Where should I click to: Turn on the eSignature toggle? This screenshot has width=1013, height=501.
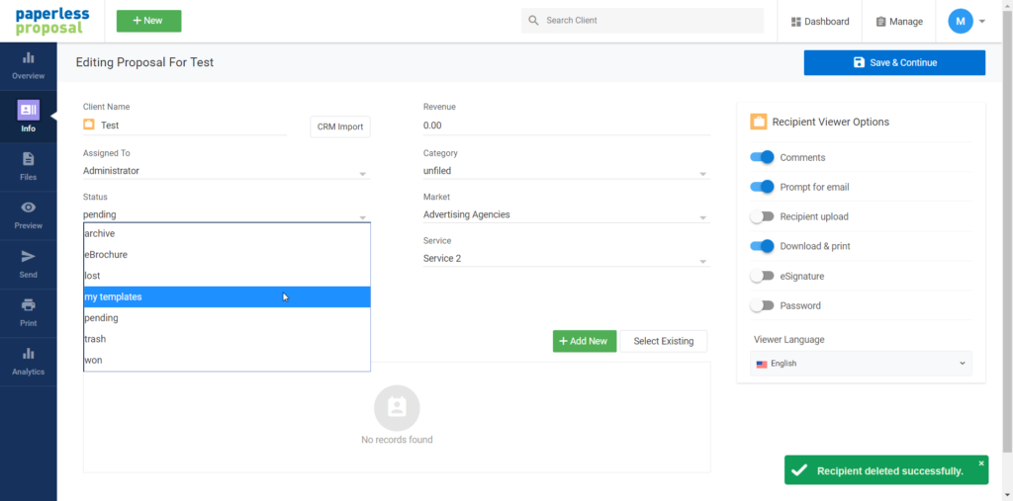pyautogui.click(x=762, y=276)
